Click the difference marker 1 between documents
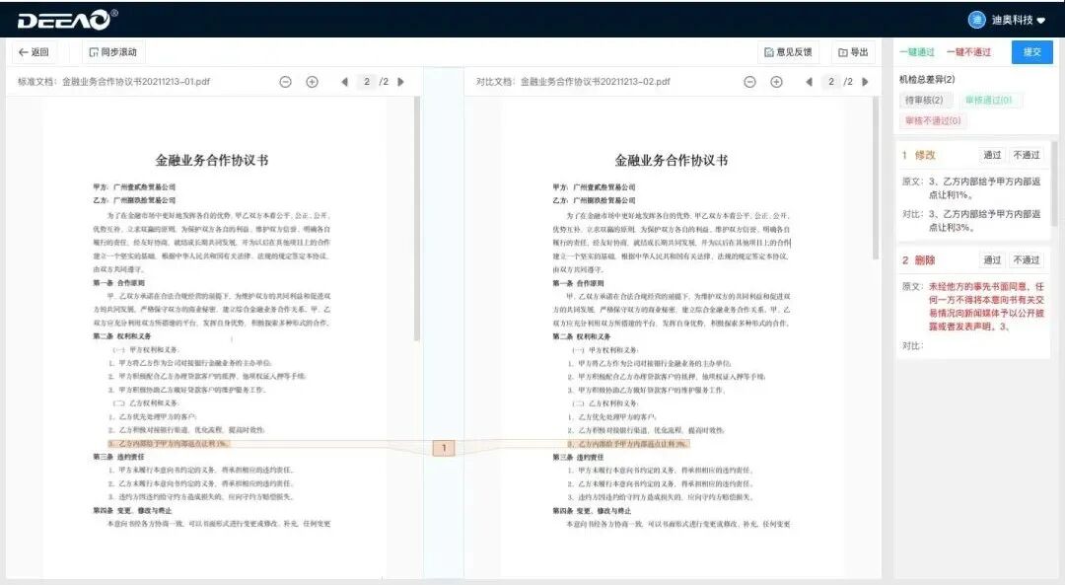 click(x=444, y=448)
